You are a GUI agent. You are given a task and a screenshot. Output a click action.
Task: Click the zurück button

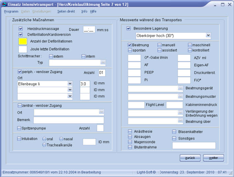[x=190, y=158]
